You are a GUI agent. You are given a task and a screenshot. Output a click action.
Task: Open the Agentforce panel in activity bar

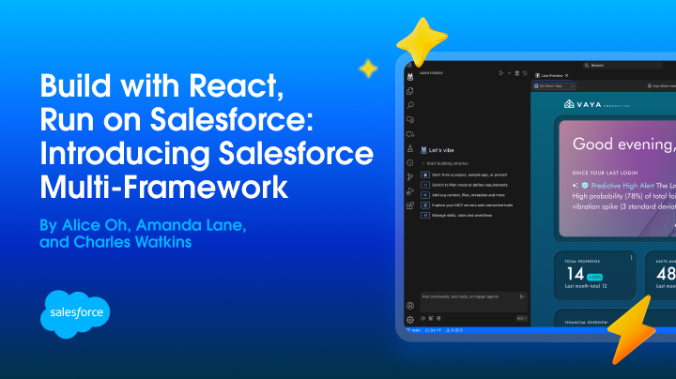pyautogui.click(x=410, y=75)
